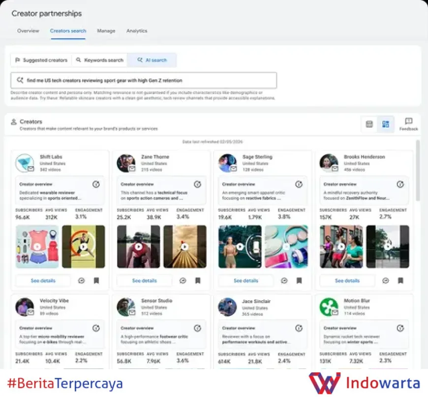Select the AI search mode
428x397 pixels.
tap(152, 60)
